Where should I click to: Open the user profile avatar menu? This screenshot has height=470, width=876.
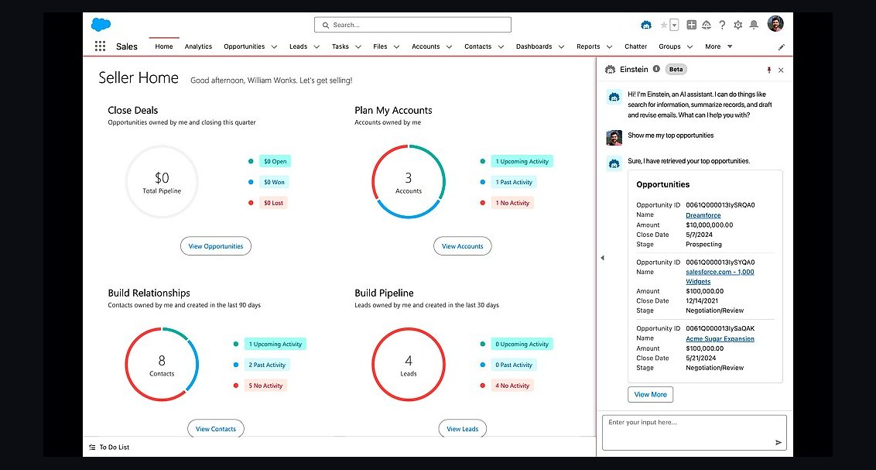775,23
